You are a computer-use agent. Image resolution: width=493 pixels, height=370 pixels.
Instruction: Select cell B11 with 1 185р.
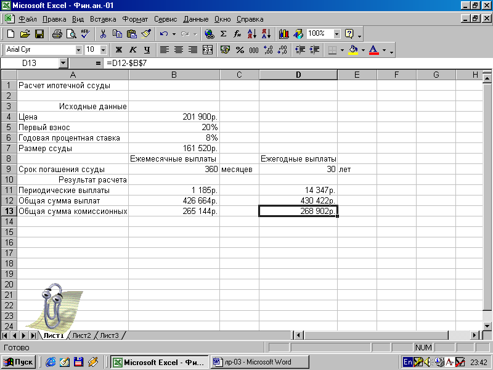[x=174, y=190]
